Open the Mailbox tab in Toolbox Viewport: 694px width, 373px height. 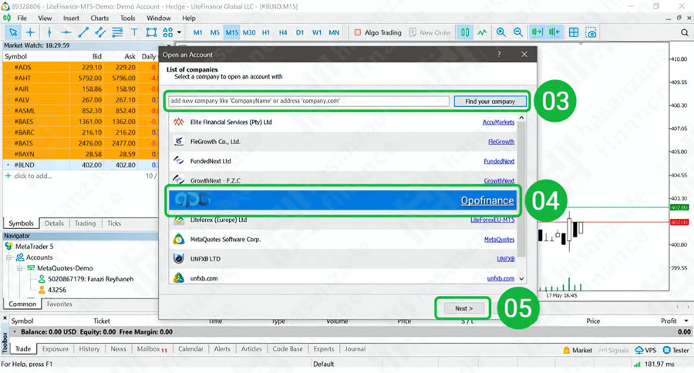[151, 349]
